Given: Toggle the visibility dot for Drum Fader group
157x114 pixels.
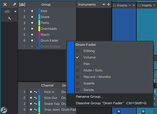Looking at the screenshot, I should pyautogui.click(x=32, y=40).
